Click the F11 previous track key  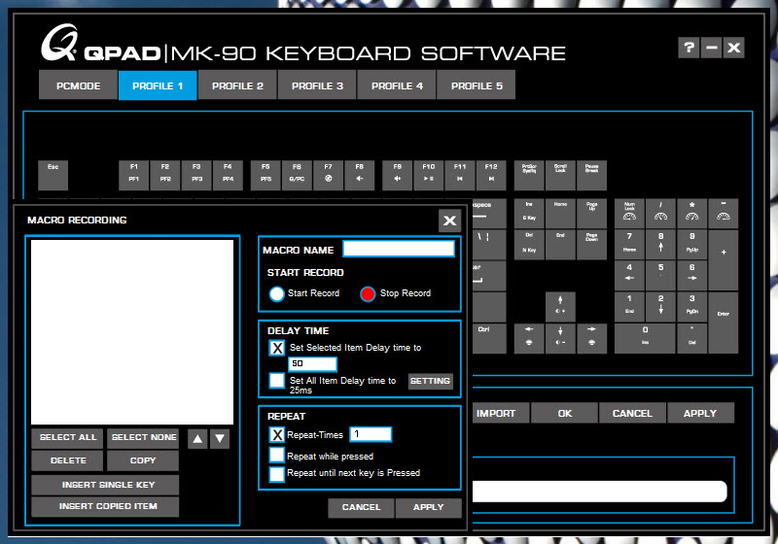[460, 176]
